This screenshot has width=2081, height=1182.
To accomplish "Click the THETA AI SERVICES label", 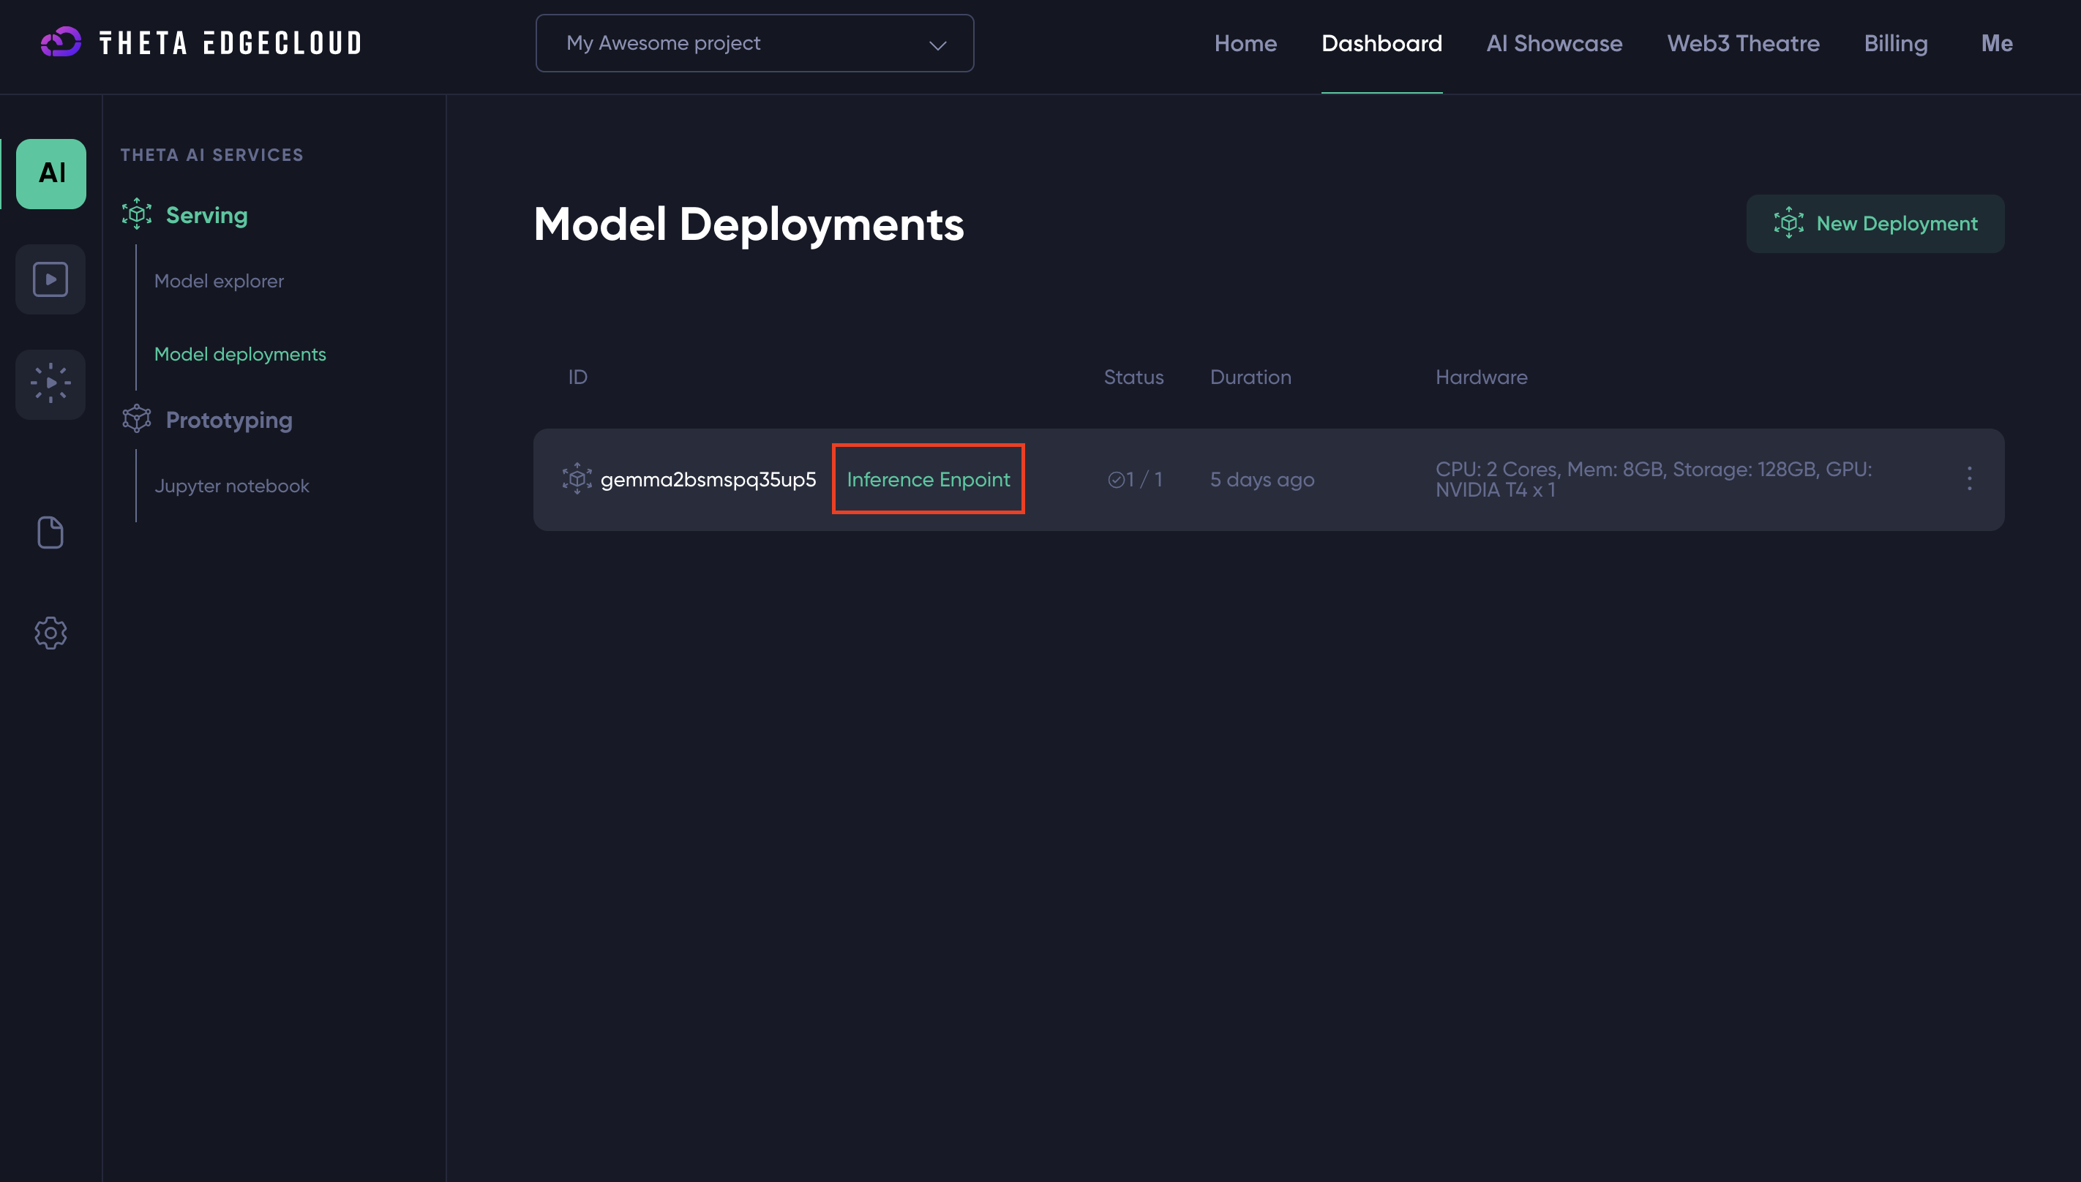I will point(212,155).
